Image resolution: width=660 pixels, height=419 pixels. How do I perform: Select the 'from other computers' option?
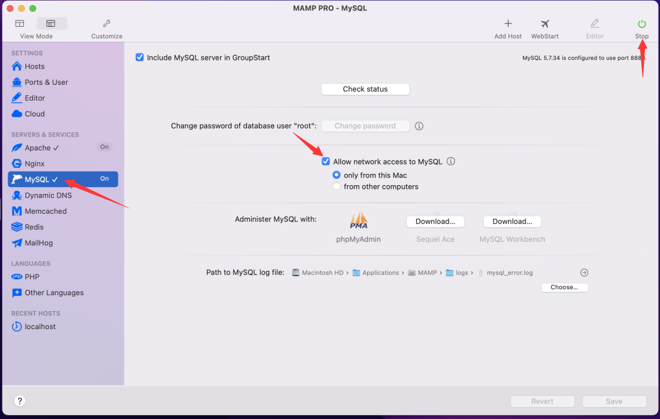tap(337, 186)
